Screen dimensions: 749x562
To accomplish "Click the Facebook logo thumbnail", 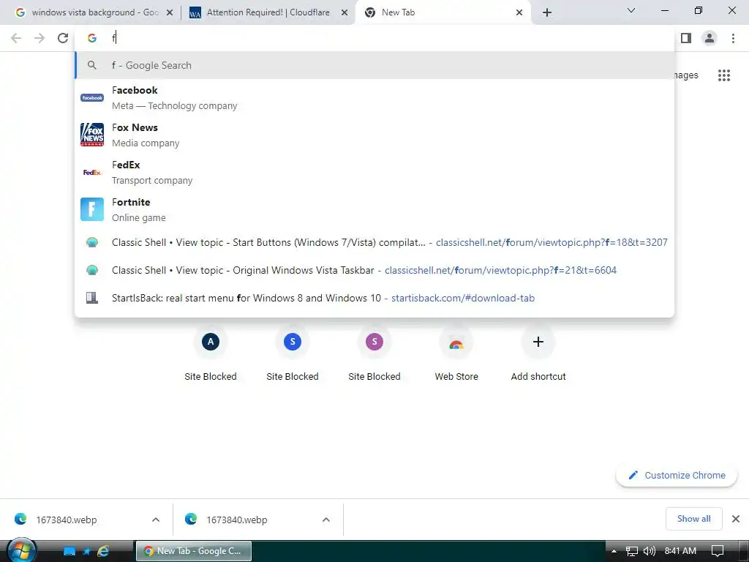I will pos(92,97).
